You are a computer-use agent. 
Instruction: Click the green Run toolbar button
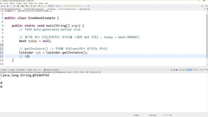(x=18, y=6)
